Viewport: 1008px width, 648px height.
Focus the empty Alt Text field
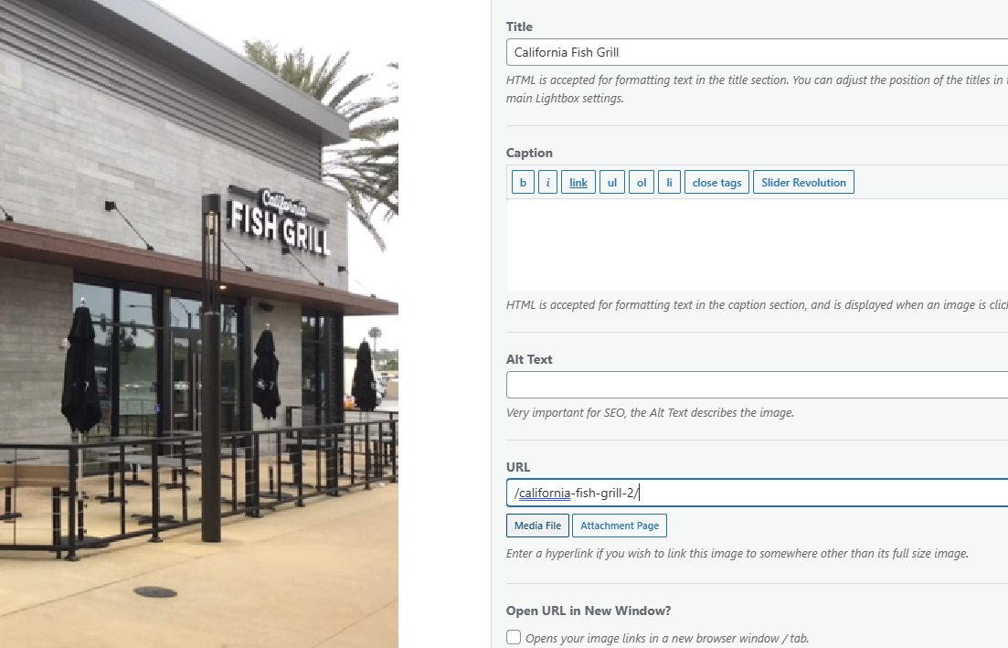[758, 385]
